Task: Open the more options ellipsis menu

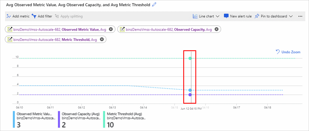Action: pos(300,16)
